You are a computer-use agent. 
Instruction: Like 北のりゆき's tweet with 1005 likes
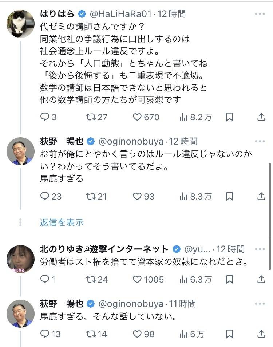coord(137,279)
